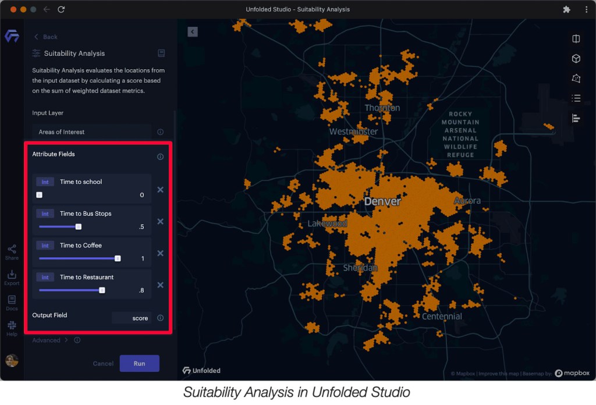Click the Denver label on the map
596x405 pixels.
point(382,201)
